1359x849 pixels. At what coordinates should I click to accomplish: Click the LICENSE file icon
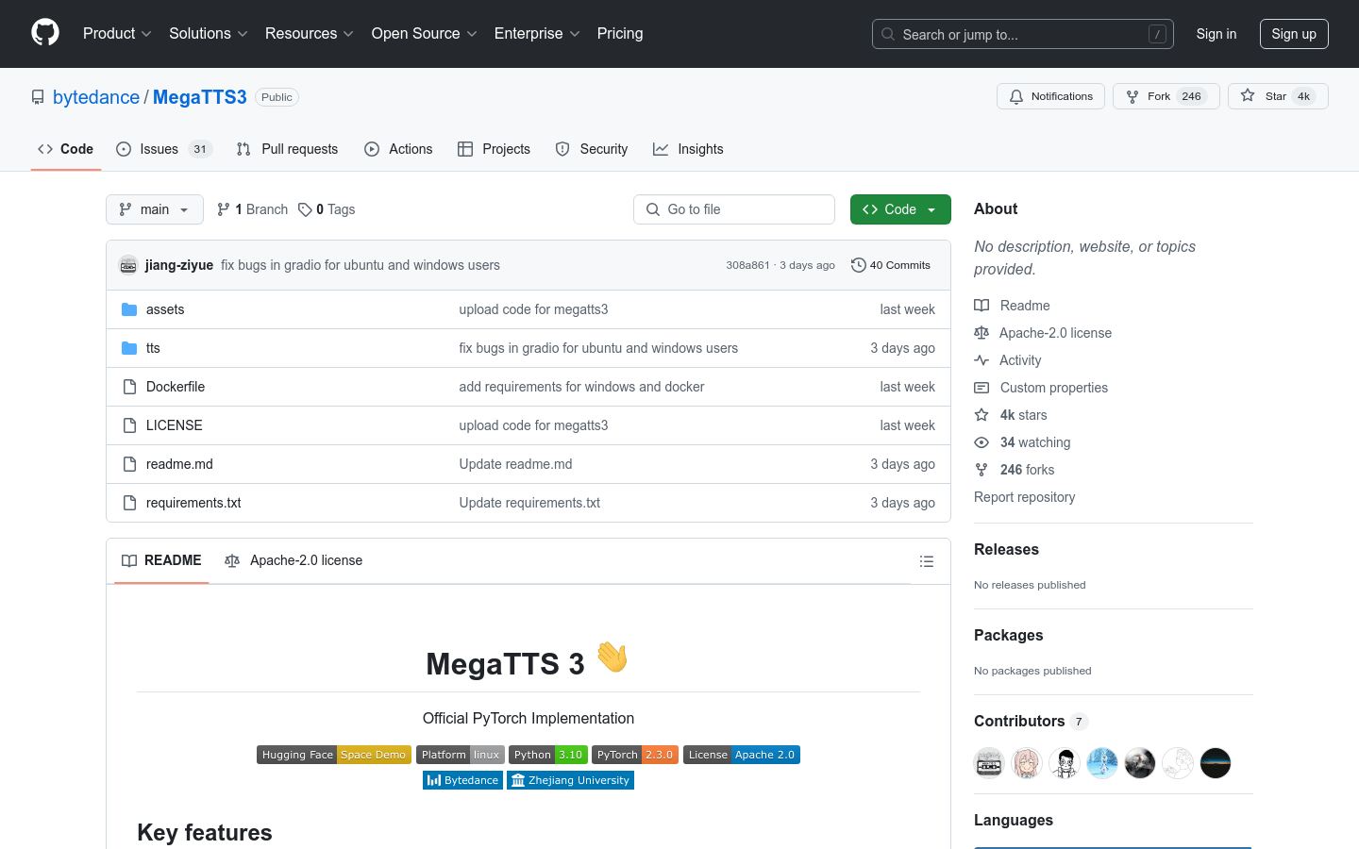(x=129, y=425)
